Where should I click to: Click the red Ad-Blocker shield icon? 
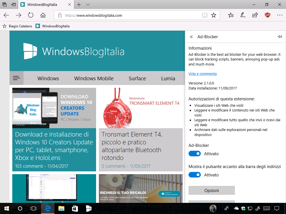[x=267, y=15]
